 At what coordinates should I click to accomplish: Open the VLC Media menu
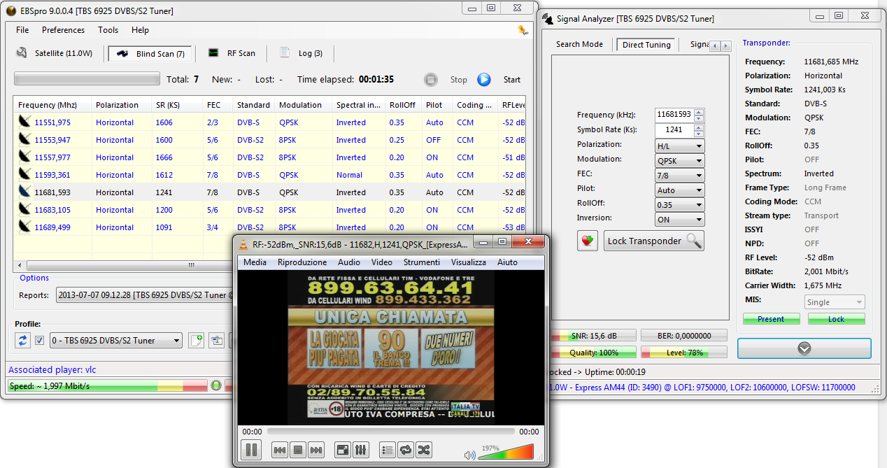(x=255, y=262)
